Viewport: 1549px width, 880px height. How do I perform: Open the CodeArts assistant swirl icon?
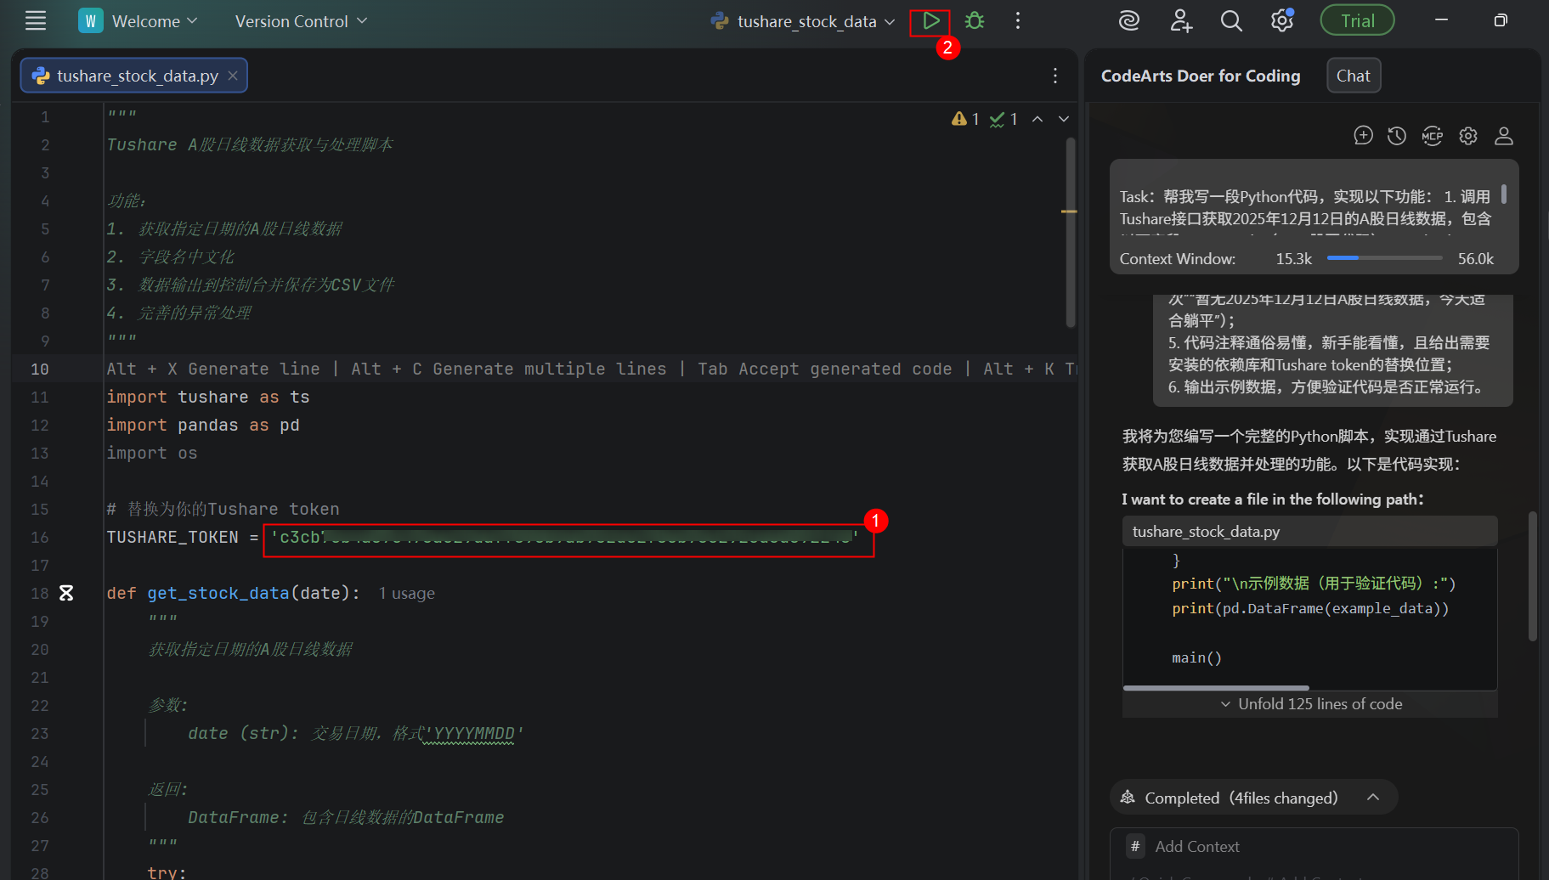point(1128,21)
